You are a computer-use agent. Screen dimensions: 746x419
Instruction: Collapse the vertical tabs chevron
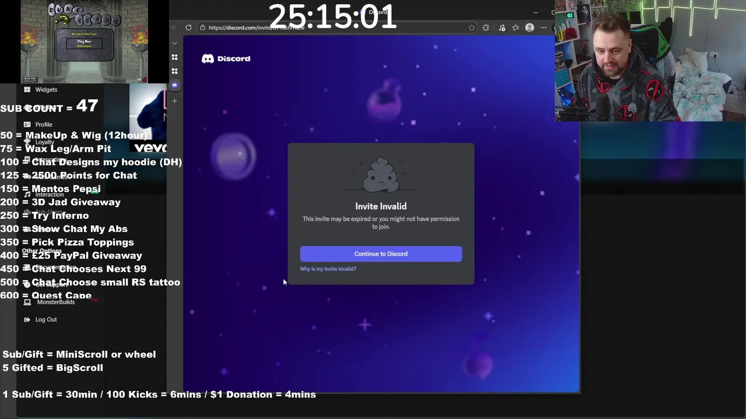point(174,43)
